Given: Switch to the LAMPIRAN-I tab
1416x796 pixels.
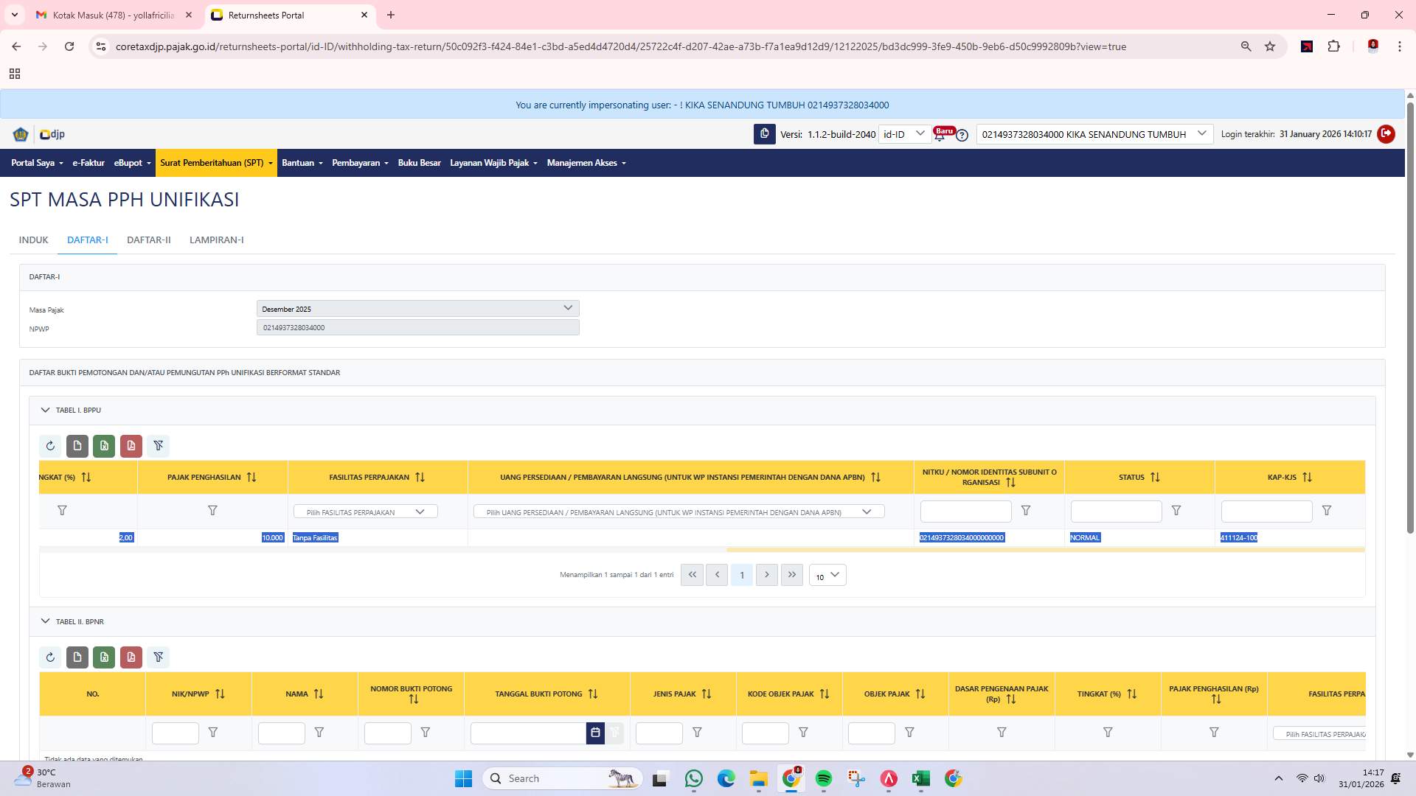Looking at the screenshot, I should pyautogui.click(x=216, y=240).
